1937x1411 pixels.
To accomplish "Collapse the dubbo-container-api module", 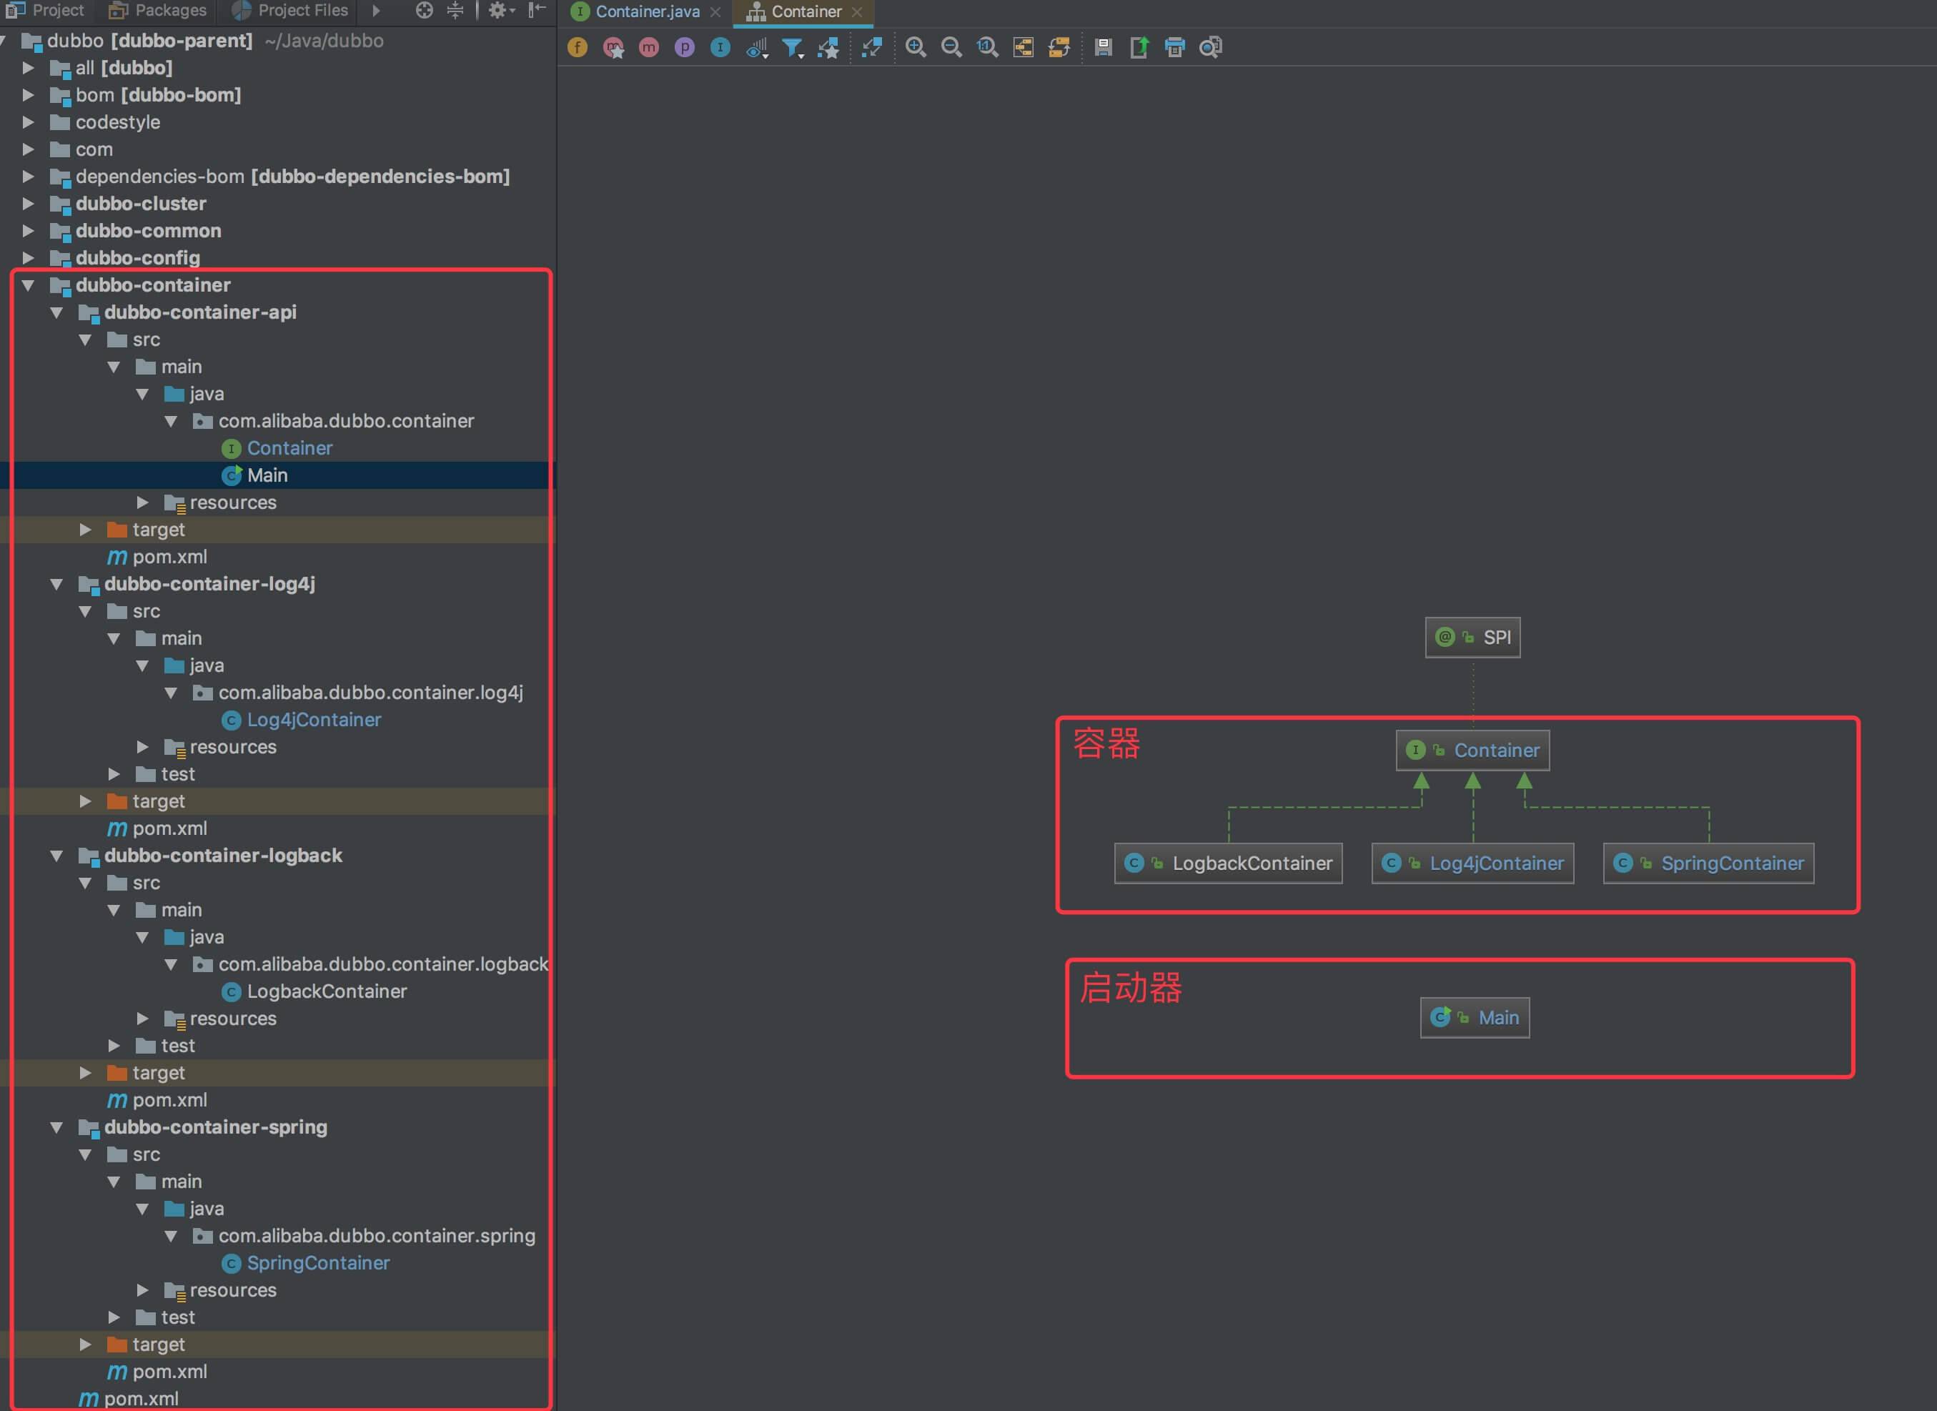I will (56, 312).
